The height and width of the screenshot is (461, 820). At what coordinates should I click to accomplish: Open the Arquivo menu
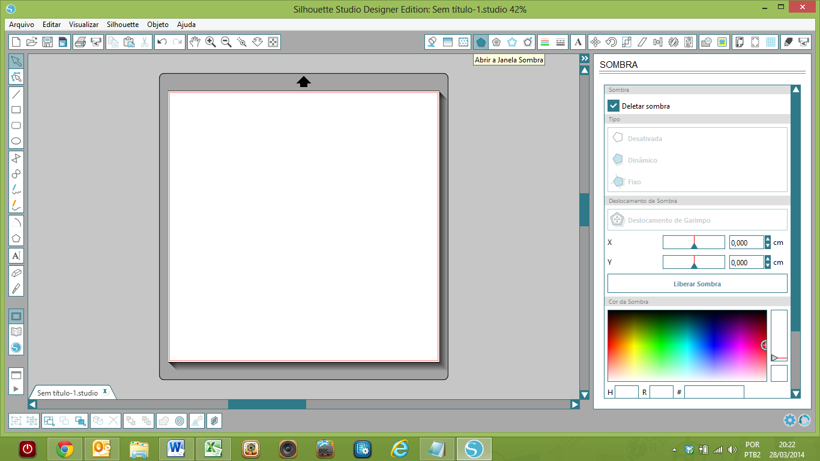22,25
